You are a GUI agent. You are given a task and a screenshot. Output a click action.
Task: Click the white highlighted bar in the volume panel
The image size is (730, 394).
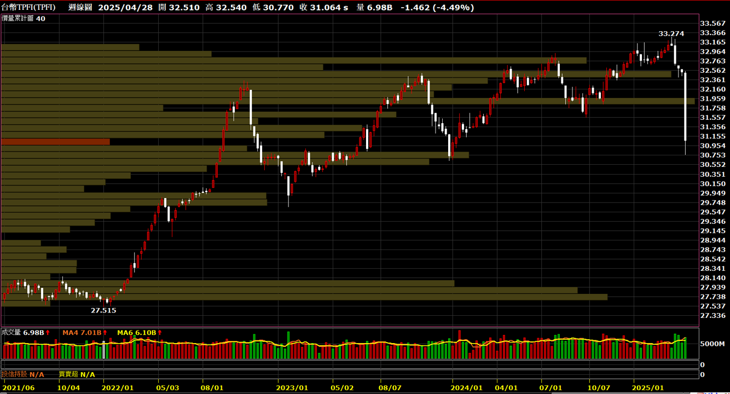click(104, 350)
